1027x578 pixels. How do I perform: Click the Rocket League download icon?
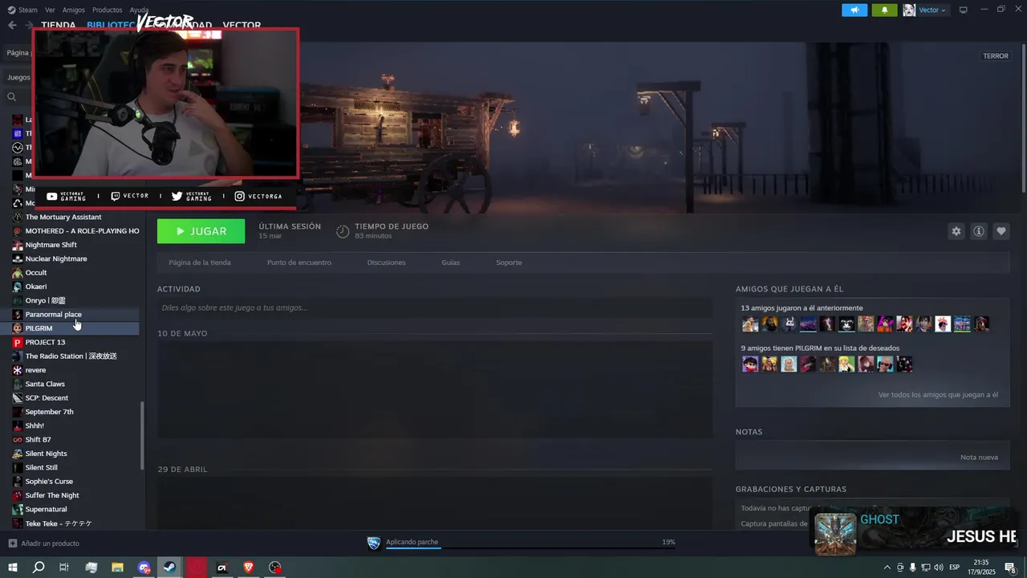tap(374, 543)
